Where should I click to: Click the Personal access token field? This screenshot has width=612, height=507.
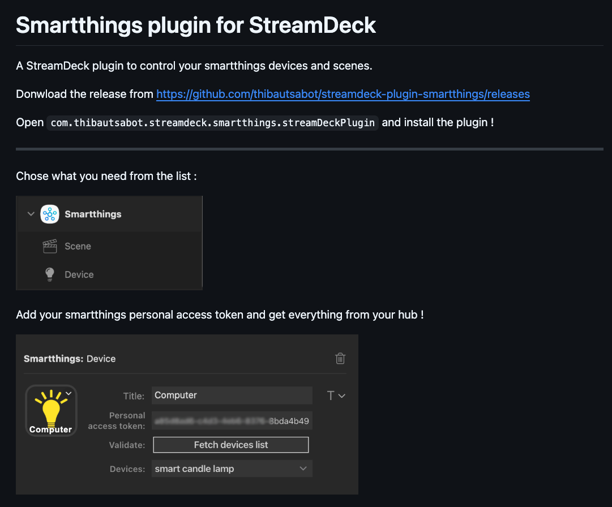coord(232,421)
